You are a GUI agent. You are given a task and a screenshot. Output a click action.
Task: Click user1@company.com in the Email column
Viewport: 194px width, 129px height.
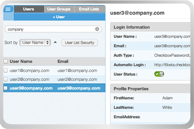point(77,71)
